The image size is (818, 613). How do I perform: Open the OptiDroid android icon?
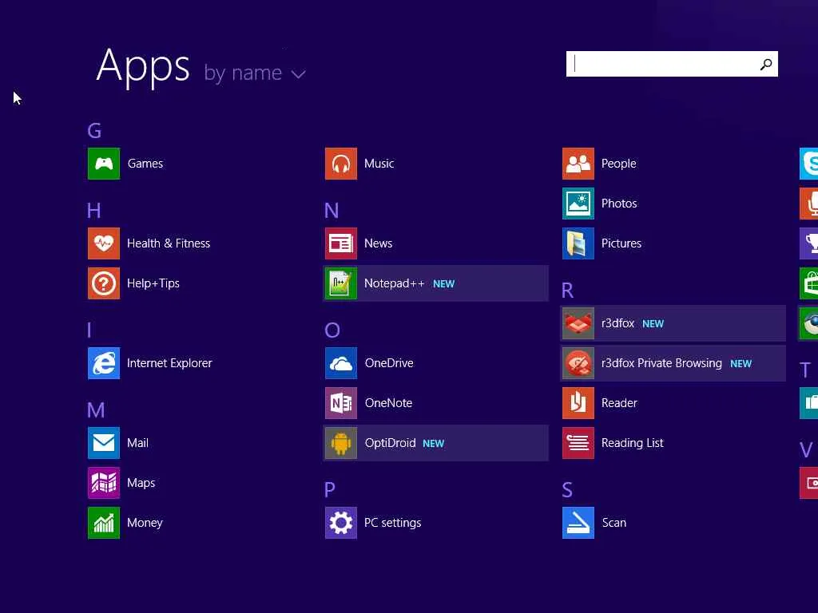(340, 443)
